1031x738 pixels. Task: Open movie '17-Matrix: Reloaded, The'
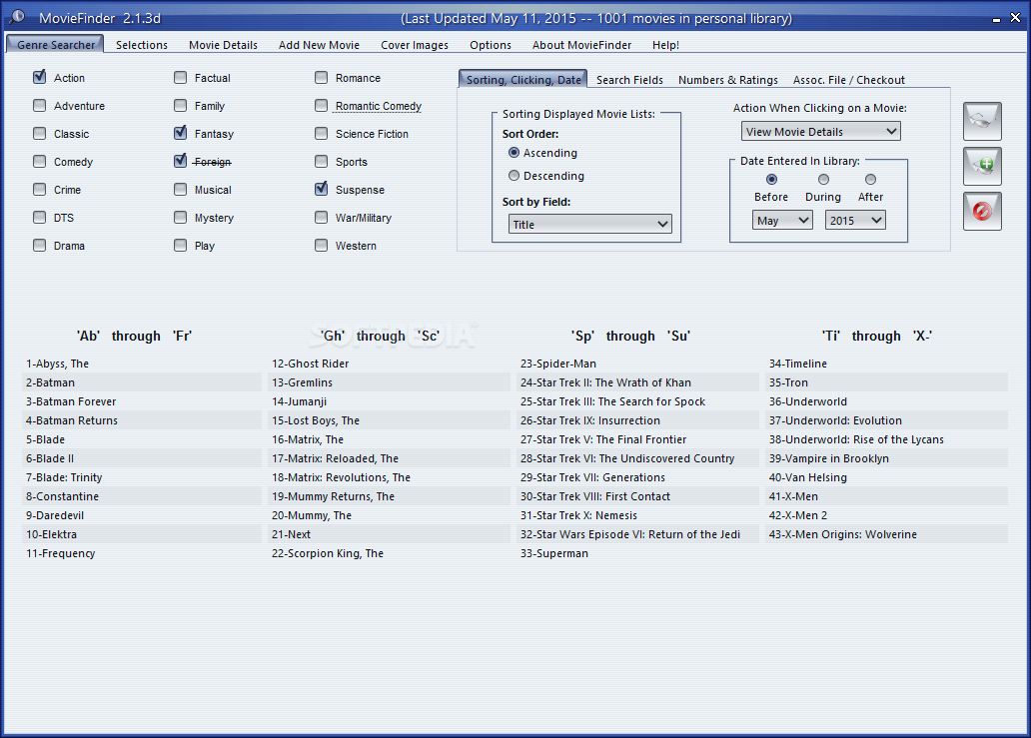tap(335, 458)
